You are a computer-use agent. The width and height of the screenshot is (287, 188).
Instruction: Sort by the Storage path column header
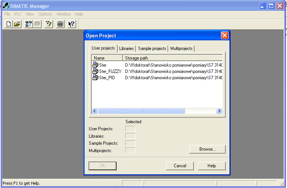click(x=173, y=58)
